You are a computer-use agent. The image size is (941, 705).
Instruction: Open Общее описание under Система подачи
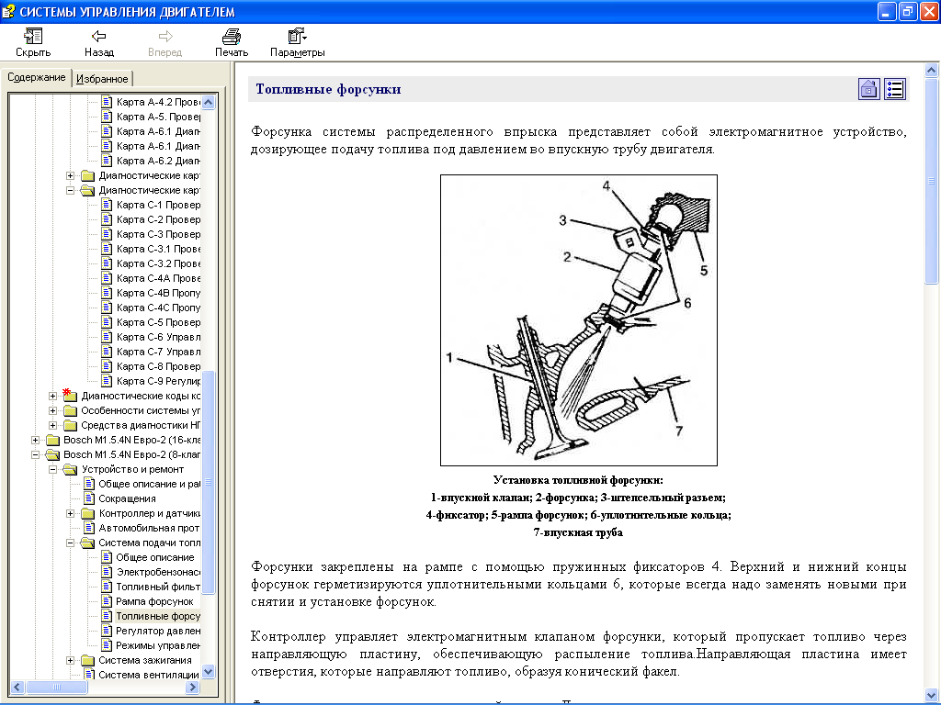point(154,557)
